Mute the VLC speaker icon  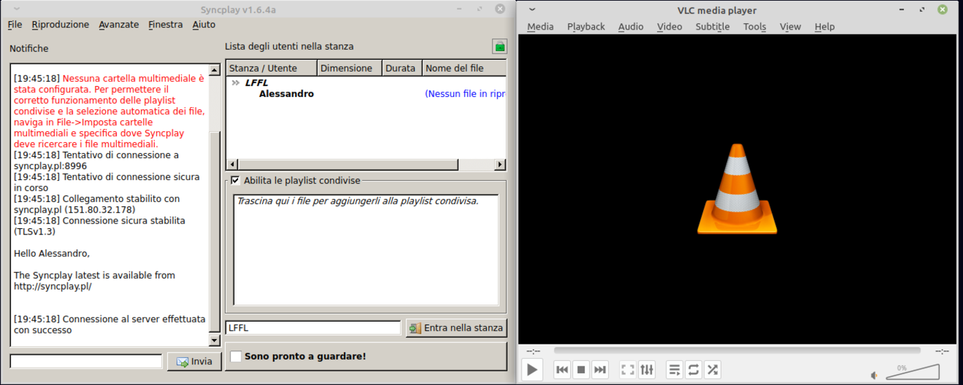[x=874, y=375]
